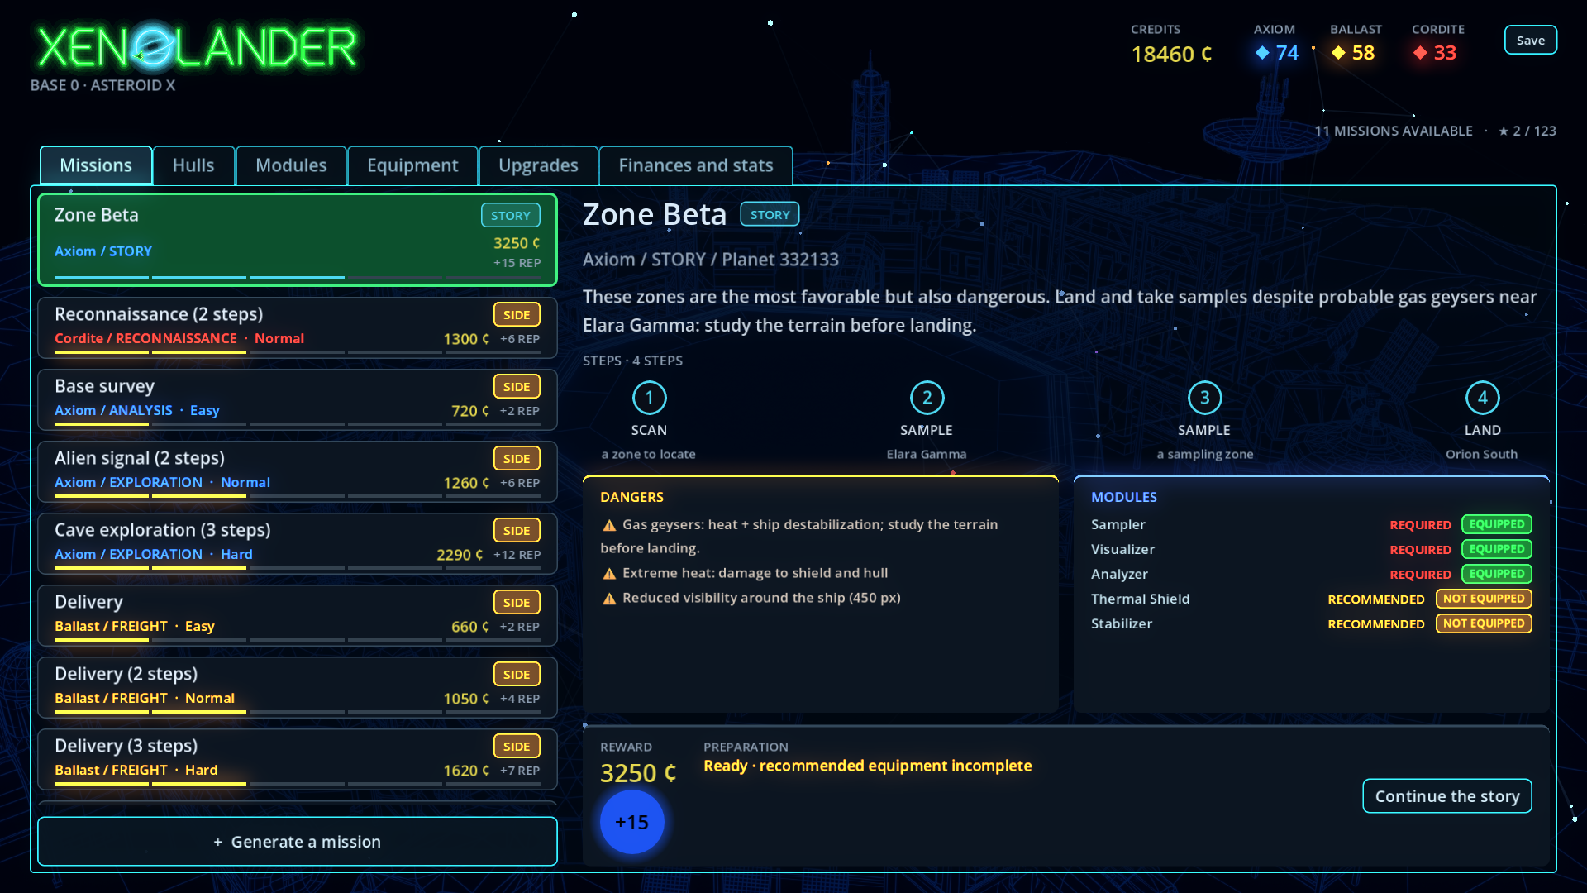Viewport: 1587px width, 893px height.
Task: Click the Cordite red diamond resource icon
Action: (x=1420, y=53)
